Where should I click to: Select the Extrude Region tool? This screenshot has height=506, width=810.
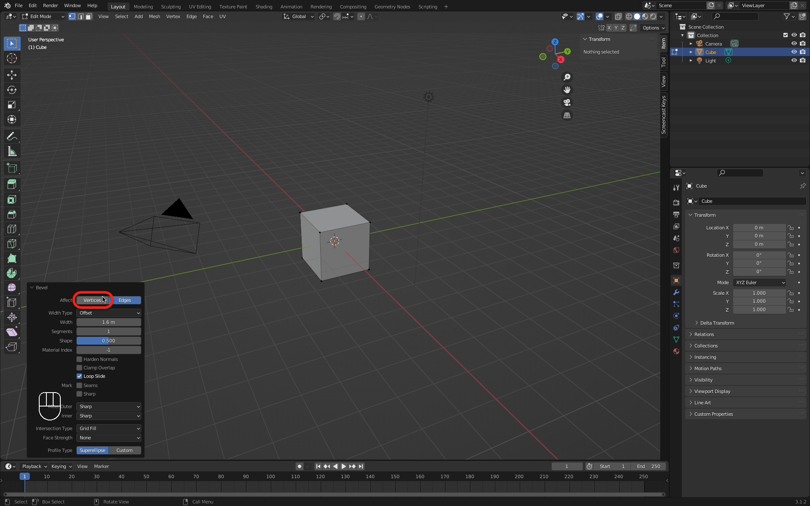(12, 185)
